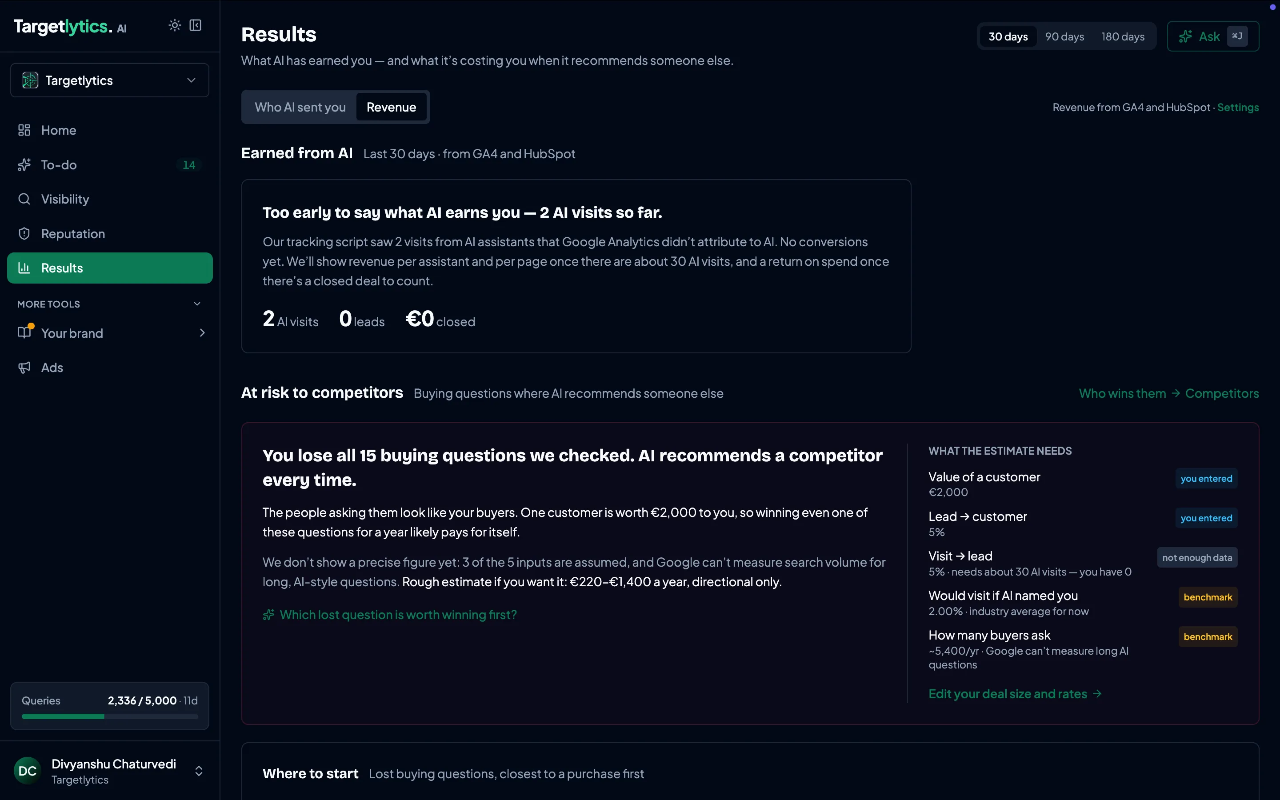Viewport: 1280px width, 800px height.
Task: Click the not enough data badge
Action: (1197, 557)
